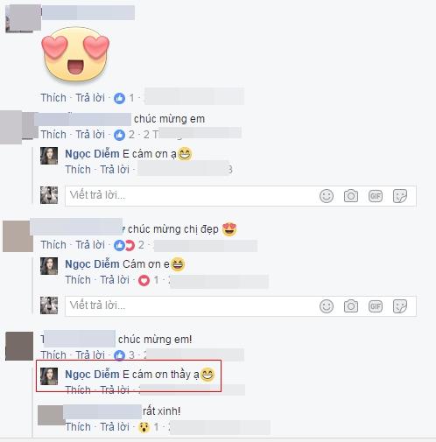View heart reaction on 'Cám ơn e' reply
The image size is (436, 442).
click(148, 280)
